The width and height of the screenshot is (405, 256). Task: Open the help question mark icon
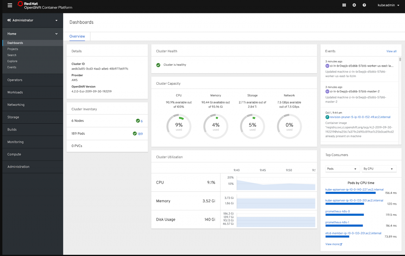click(x=364, y=5)
